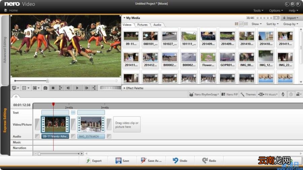Toggle audio fade box after IMG_3579.MOV audio

coord(109,136)
